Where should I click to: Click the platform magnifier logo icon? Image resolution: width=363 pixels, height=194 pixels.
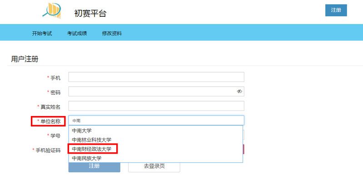point(52,10)
